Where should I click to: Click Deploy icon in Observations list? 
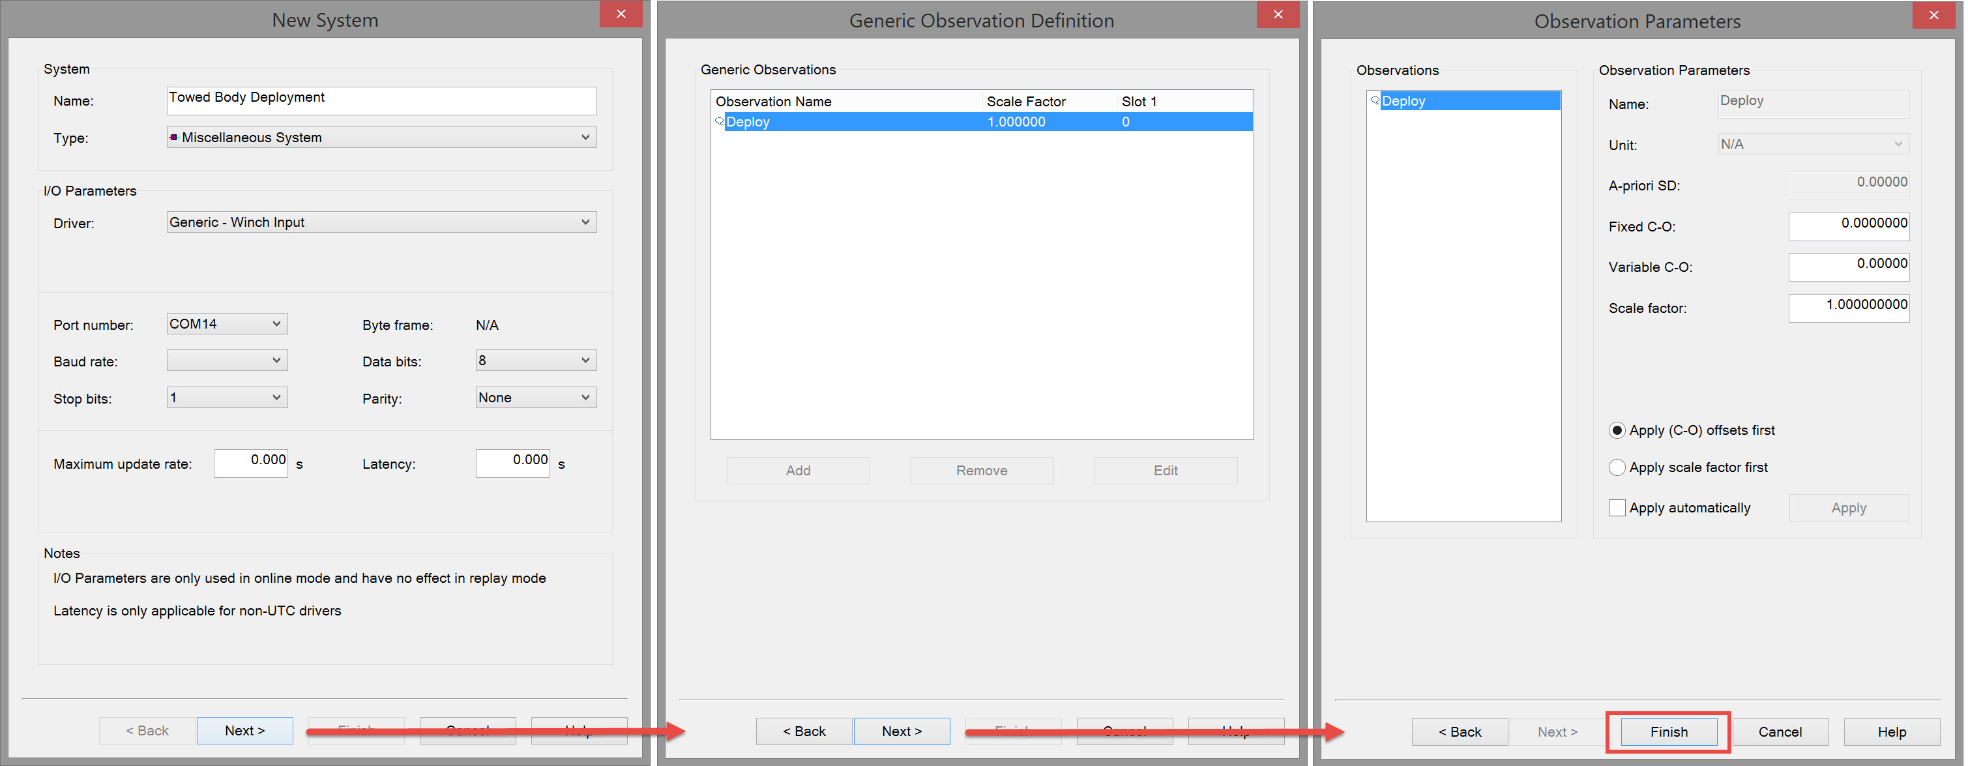click(x=1374, y=101)
